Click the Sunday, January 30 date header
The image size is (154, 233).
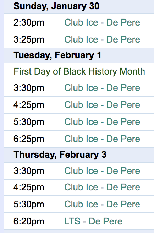[56, 6]
